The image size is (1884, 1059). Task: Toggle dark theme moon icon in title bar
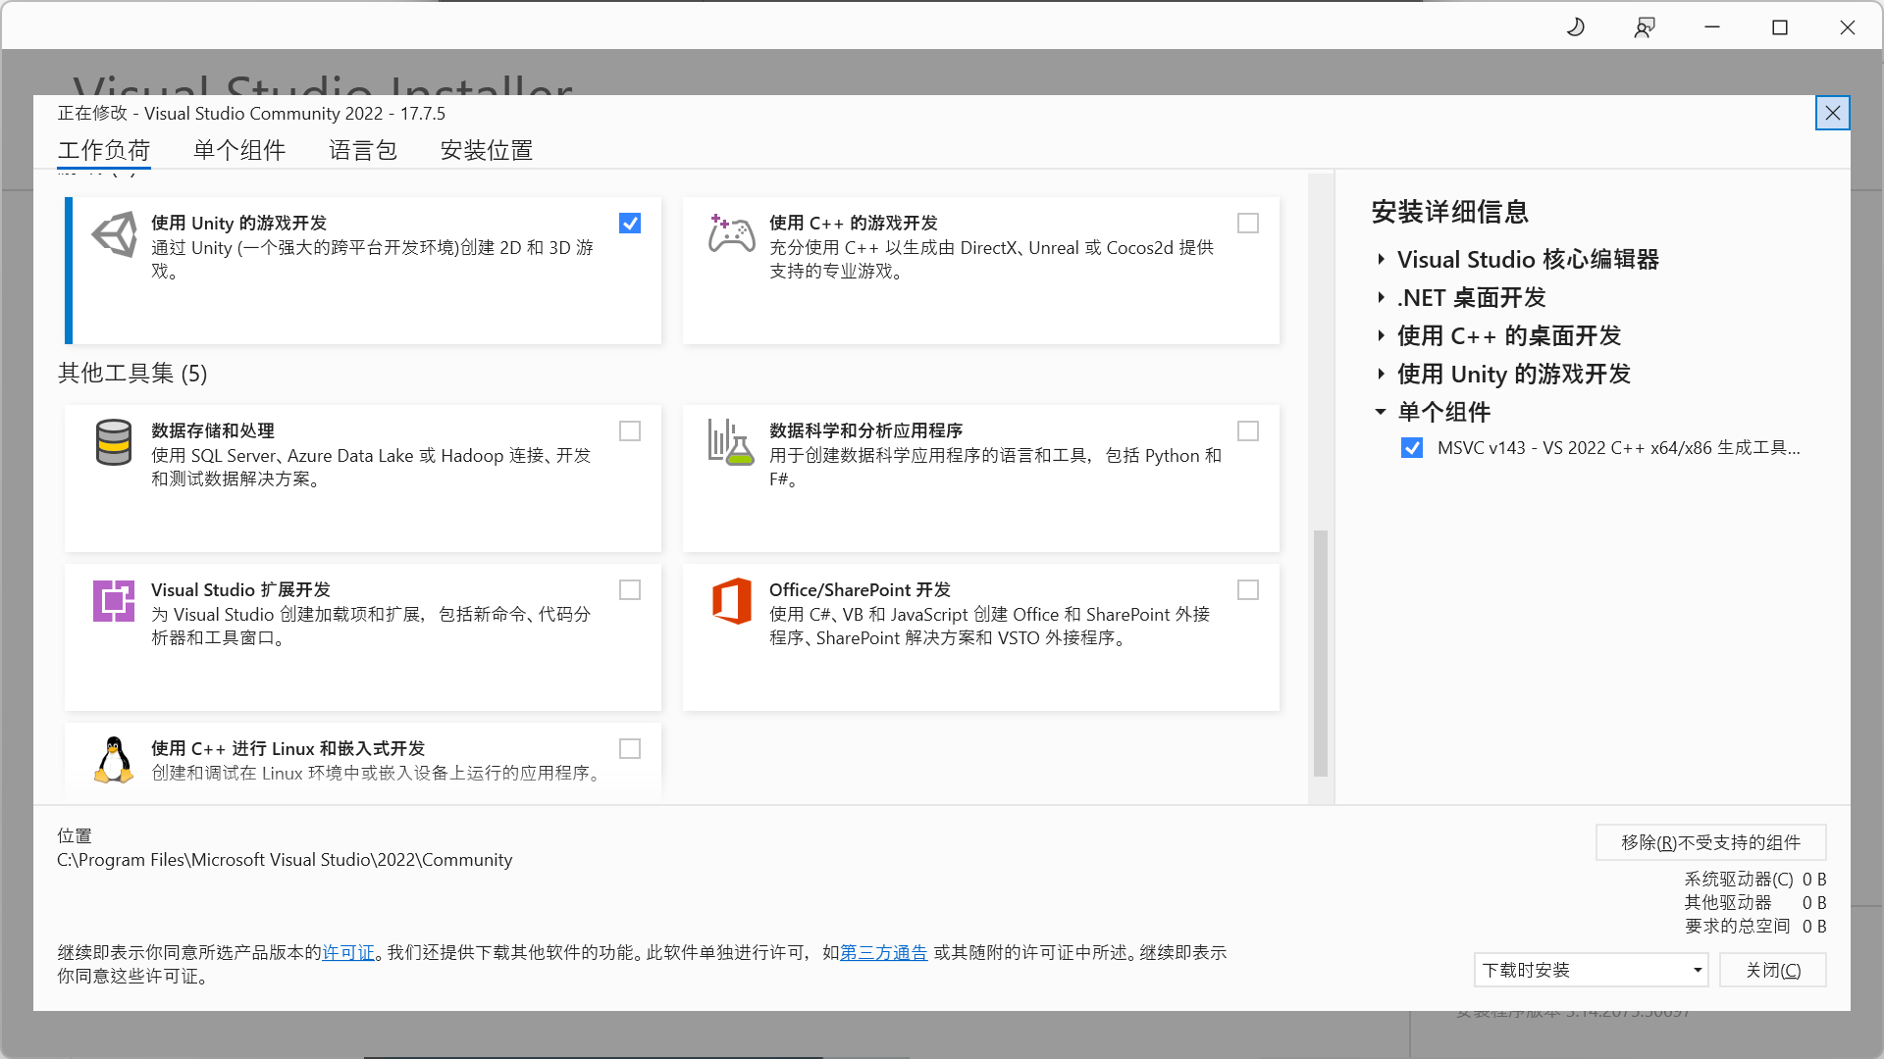[x=1576, y=27]
